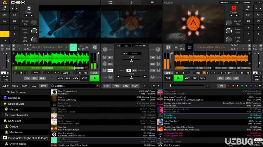Open the RECORD menu
Image resolution: width=263 pixels, height=147 pixels.
(x=224, y=3)
